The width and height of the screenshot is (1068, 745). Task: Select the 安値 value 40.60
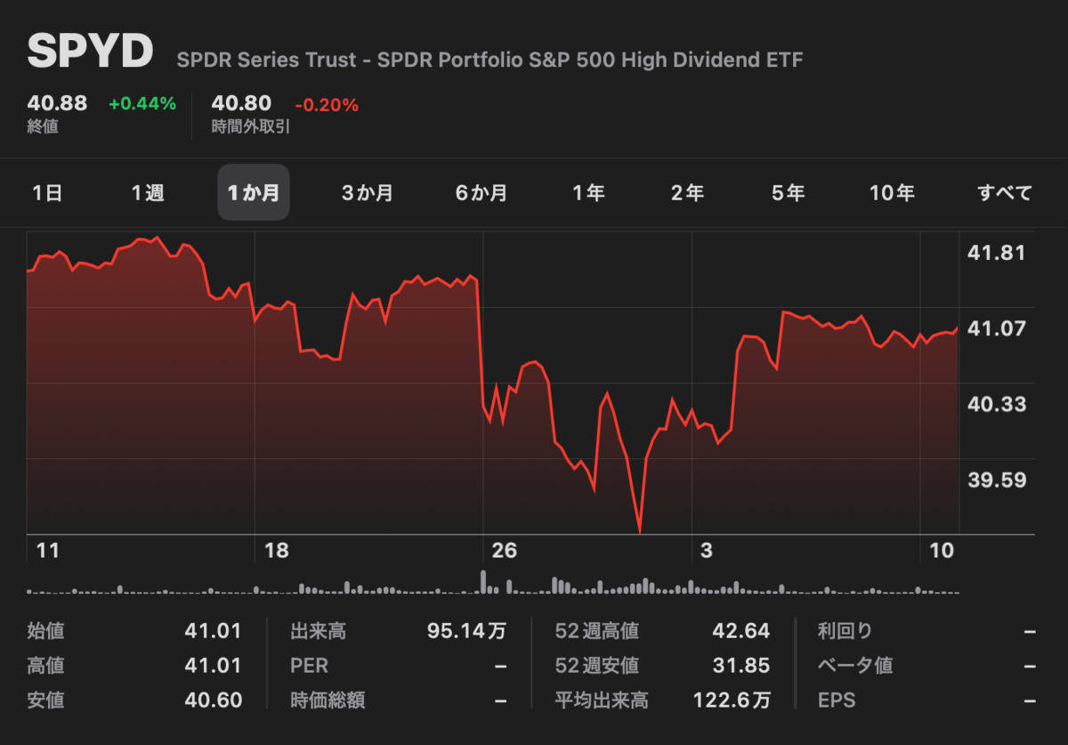pos(214,700)
